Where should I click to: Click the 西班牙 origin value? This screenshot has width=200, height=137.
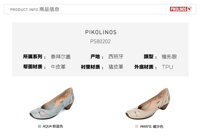point(116,57)
